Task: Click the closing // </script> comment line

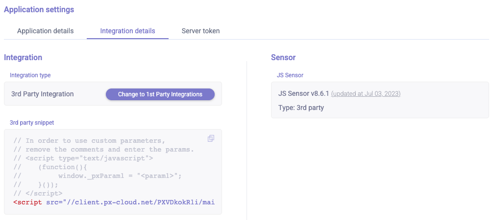Action: pos(38,193)
